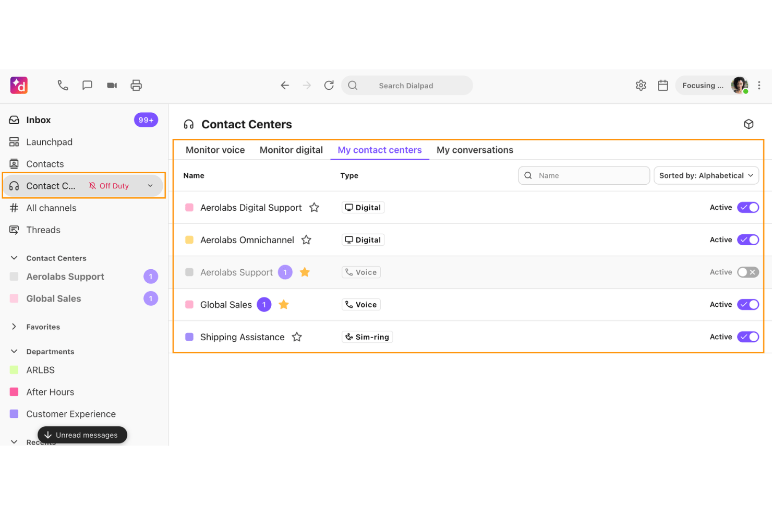Click the Aerolabs Support row badge 1

pos(285,272)
